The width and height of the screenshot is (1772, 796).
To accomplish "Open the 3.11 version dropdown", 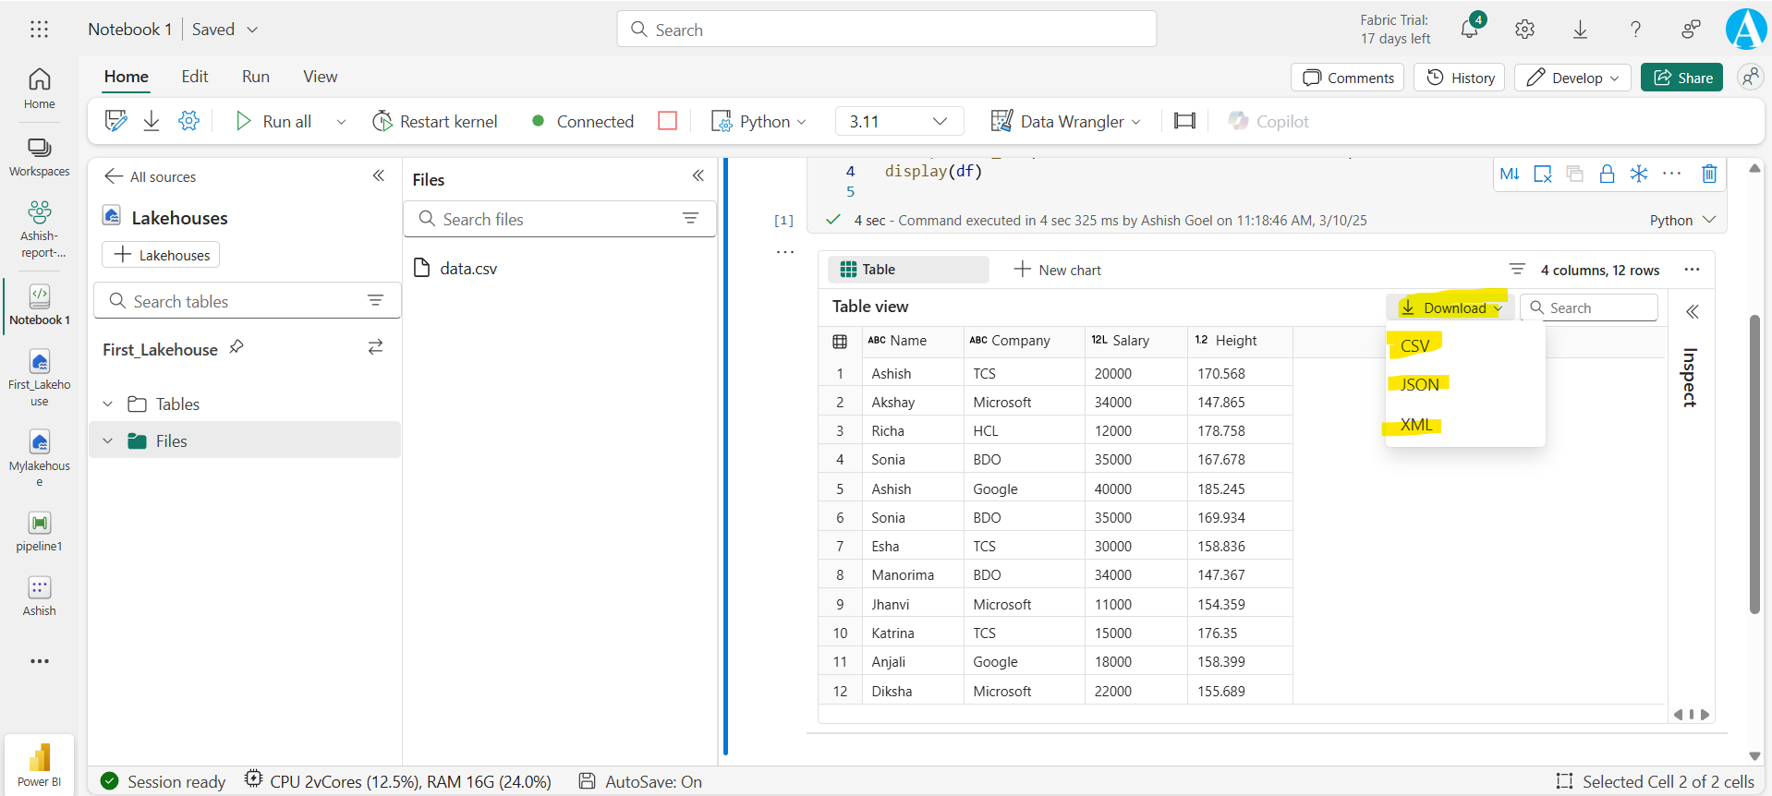I will pyautogui.click(x=898, y=121).
